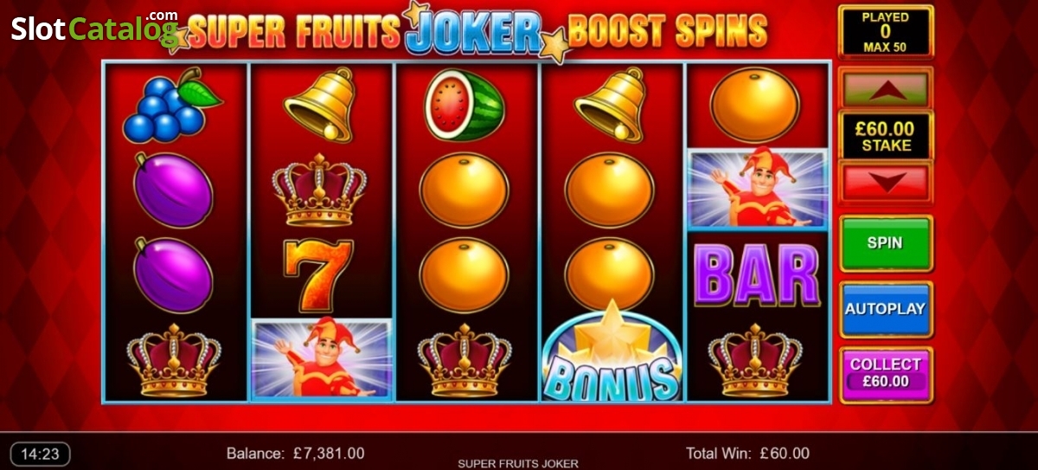Click the green SPIN button
Screen dimensions: 1038x470
pyautogui.click(x=886, y=243)
